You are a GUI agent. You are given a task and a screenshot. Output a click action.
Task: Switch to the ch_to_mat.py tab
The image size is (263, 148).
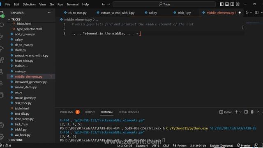pyautogui.click(x=76, y=13)
